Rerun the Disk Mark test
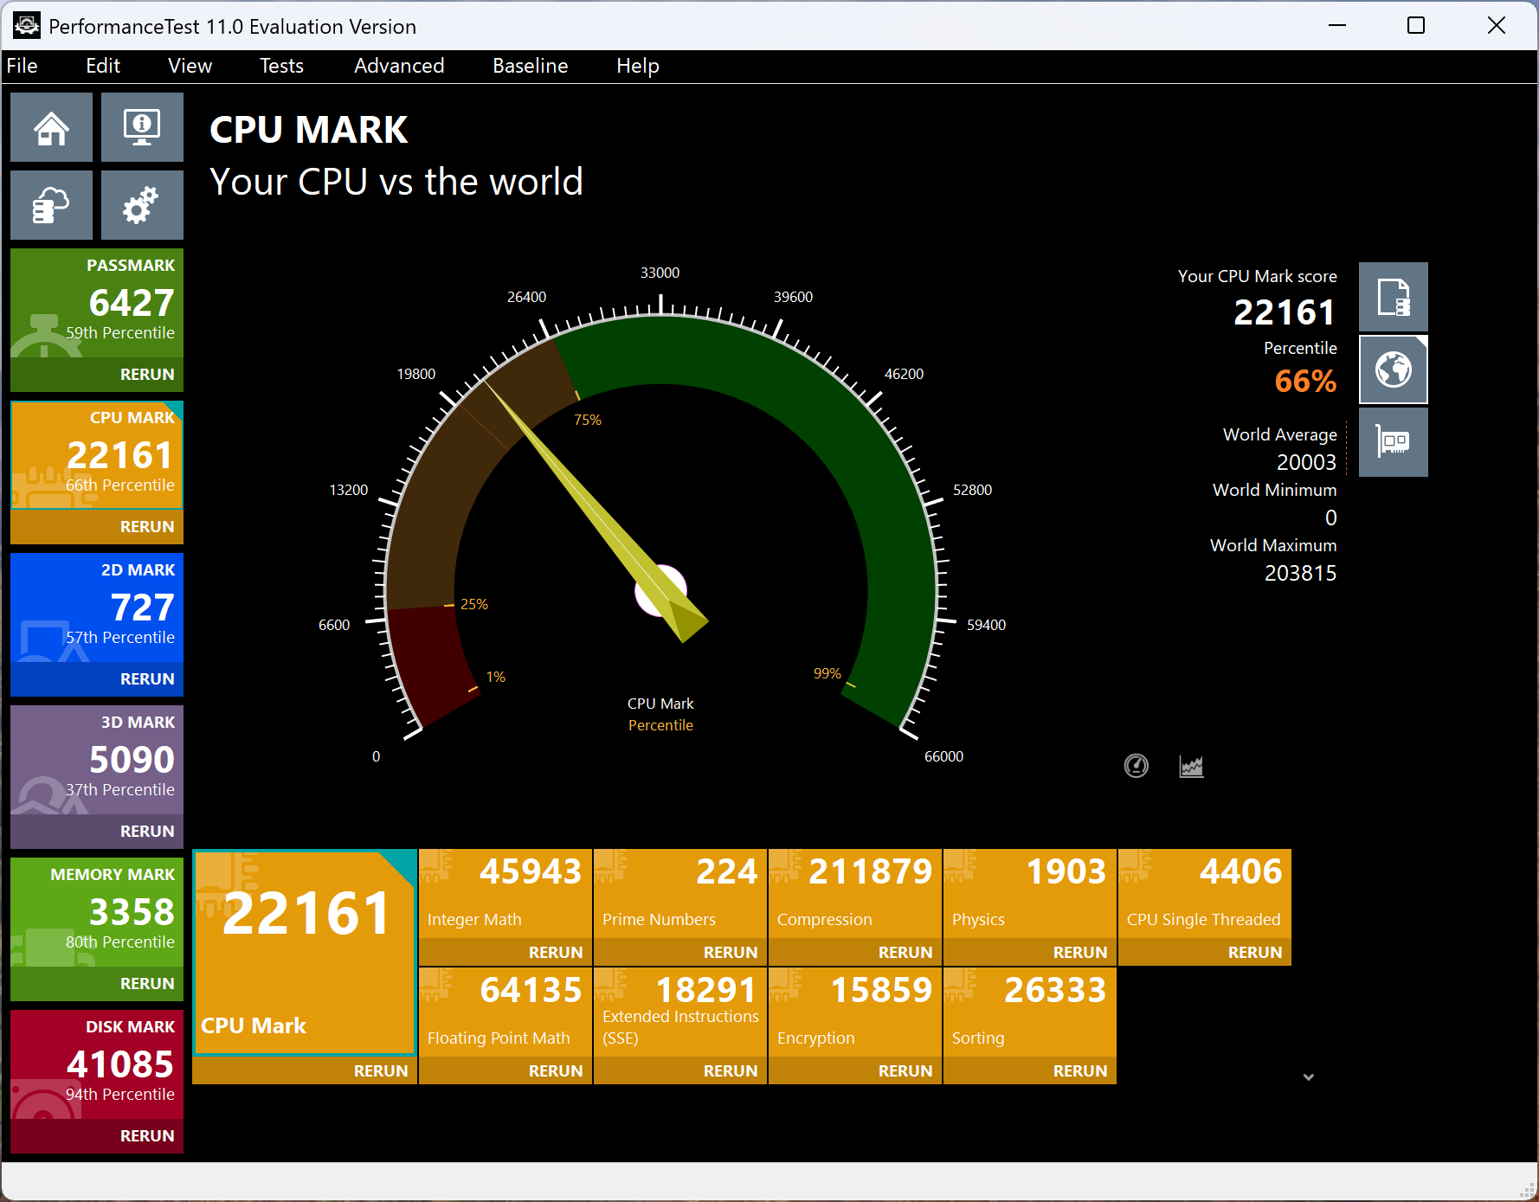This screenshot has height=1202, width=1539. [x=146, y=1135]
